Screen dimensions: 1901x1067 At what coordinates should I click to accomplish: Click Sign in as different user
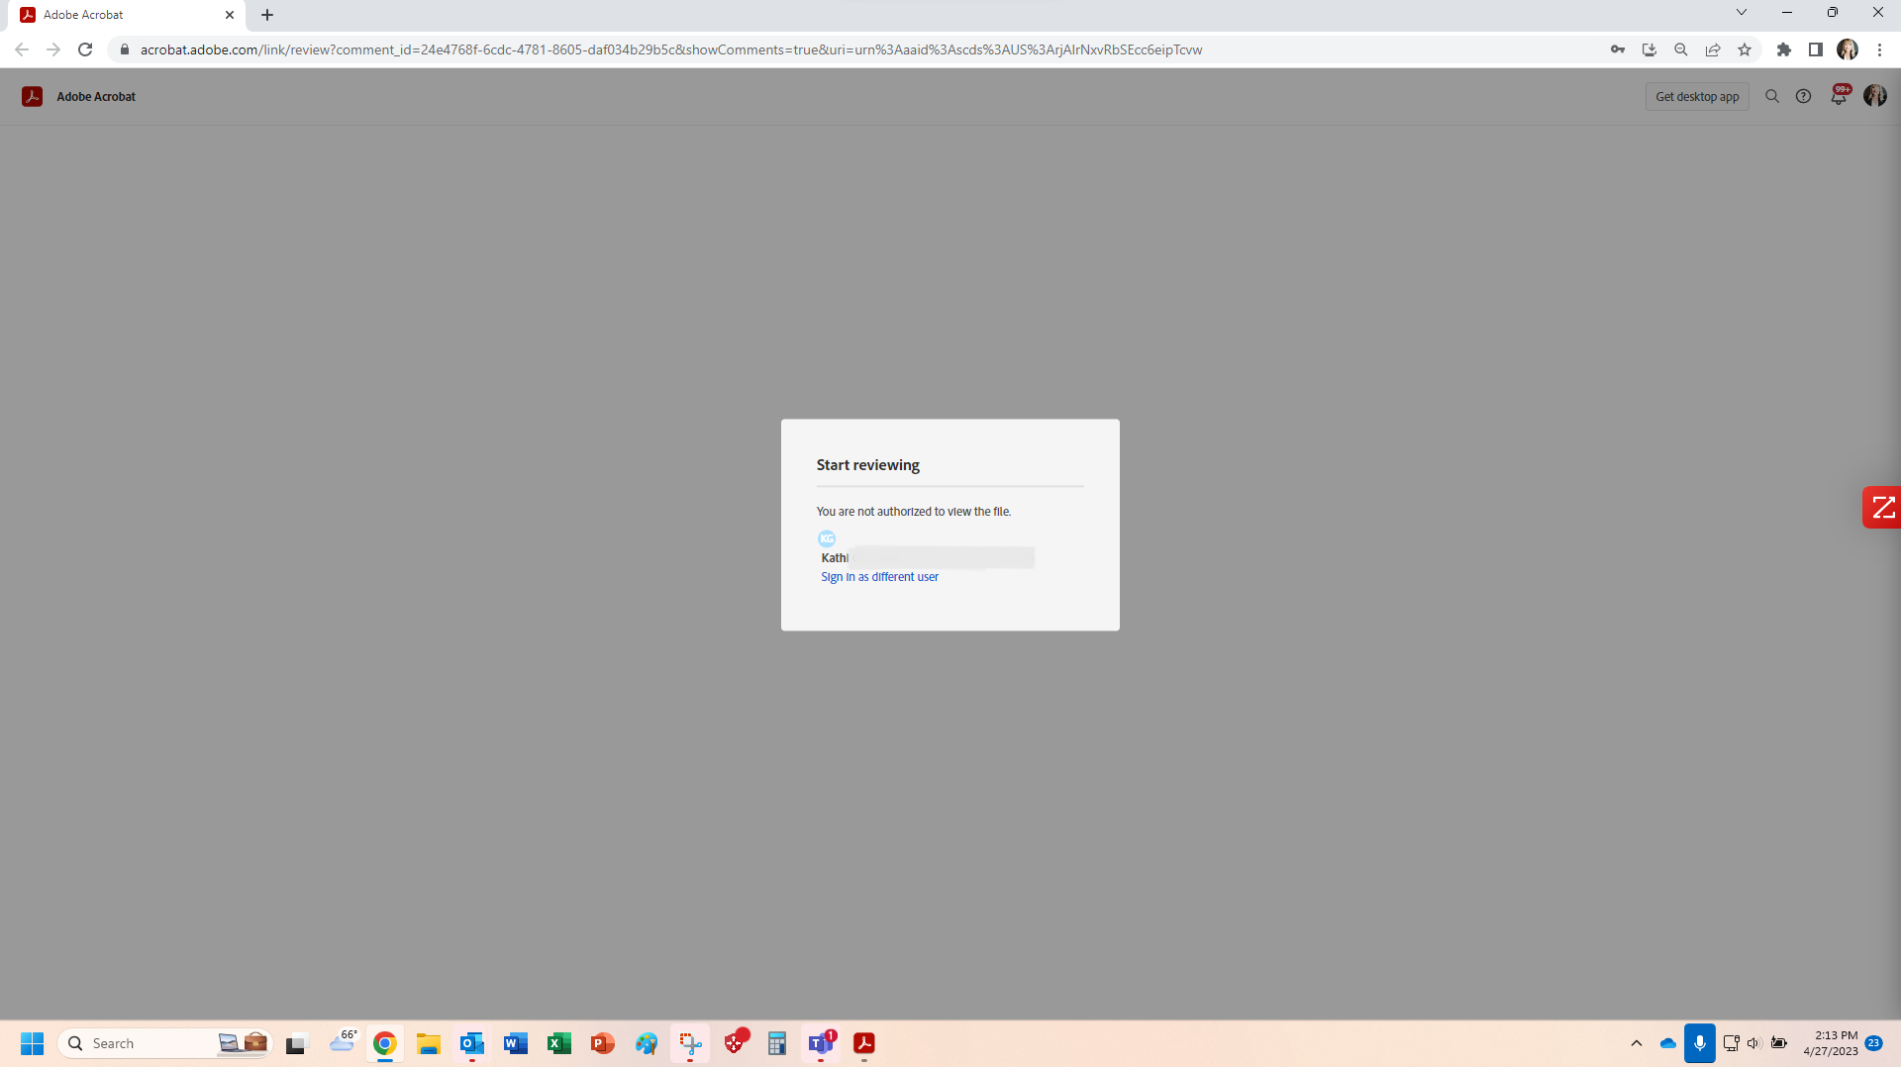pyautogui.click(x=879, y=577)
